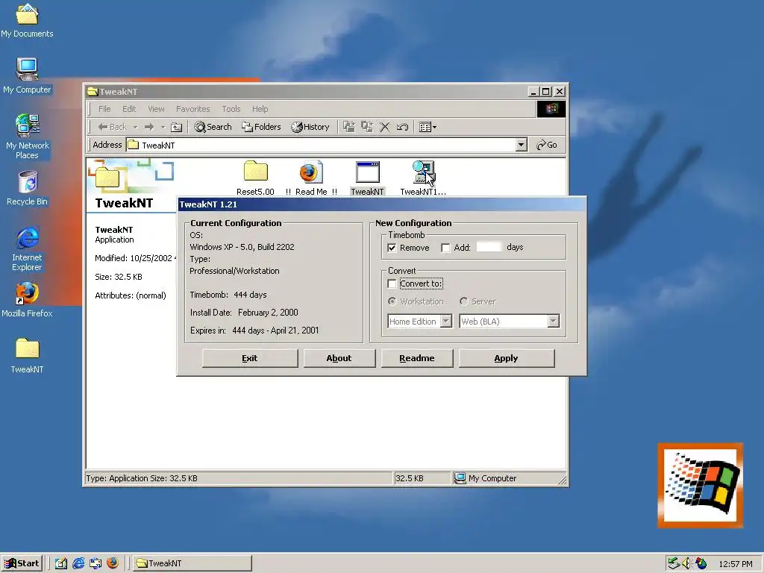The height and width of the screenshot is (573, 764).
Task: Launch Internet Explorer from desktop
Action: pyautogui.click(x=27, y=248)
